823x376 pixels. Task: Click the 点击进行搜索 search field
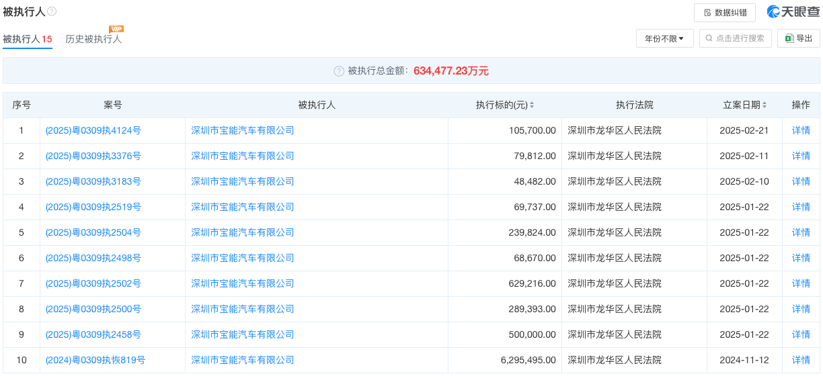click(x=736, y=38)
